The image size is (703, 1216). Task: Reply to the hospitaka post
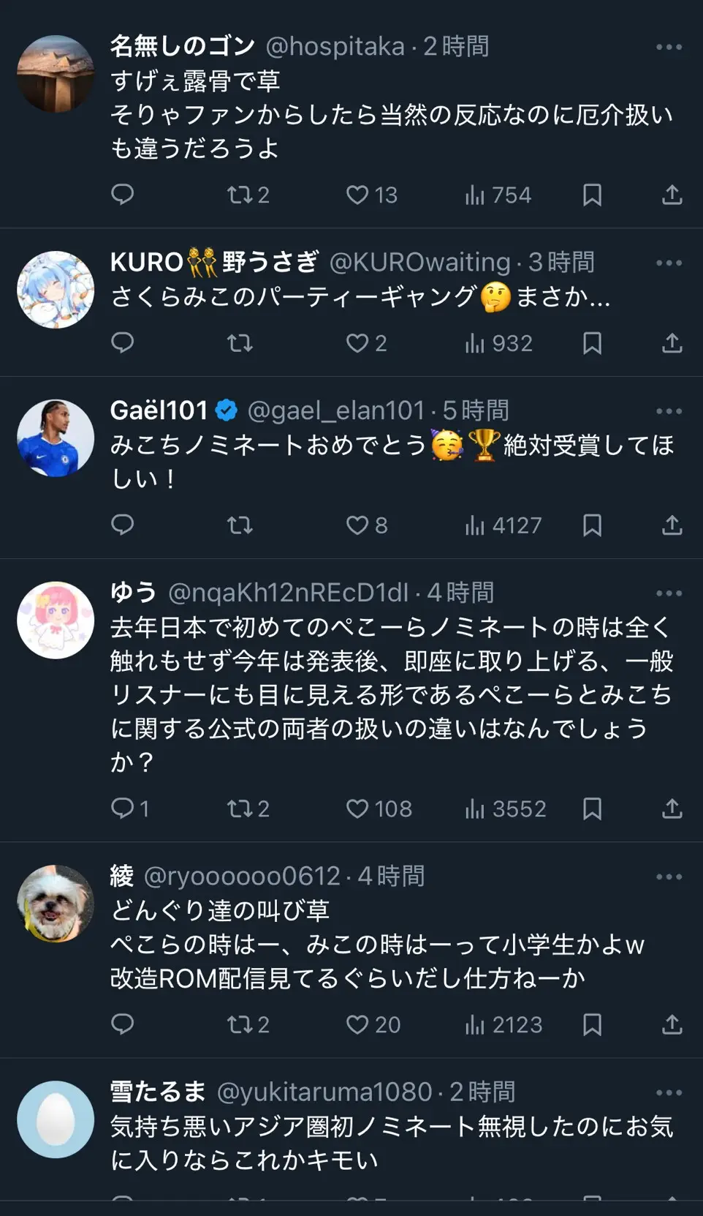click(122, 195)
